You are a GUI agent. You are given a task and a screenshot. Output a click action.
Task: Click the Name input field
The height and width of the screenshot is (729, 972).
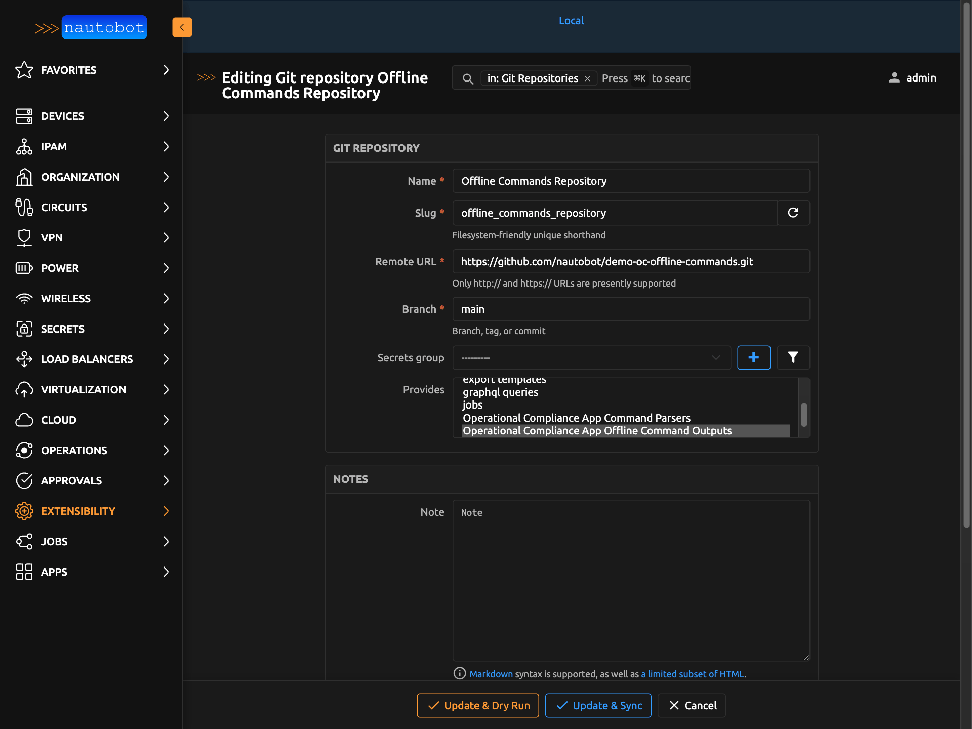click(x=631, y=181)
